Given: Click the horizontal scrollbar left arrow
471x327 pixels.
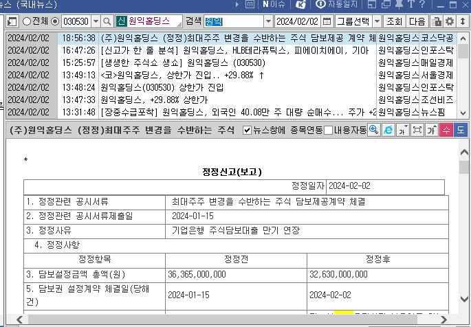Looking at the screenshot, I should (x=19, y=319).
